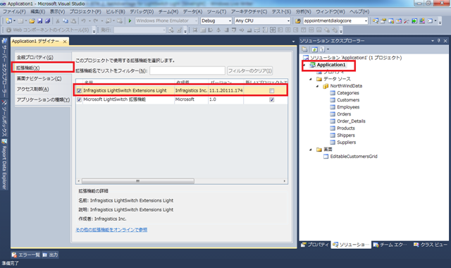Select the 画面ナビゲーション(C) tab
This screenshot has height=268, width=451.
(39, 78)
